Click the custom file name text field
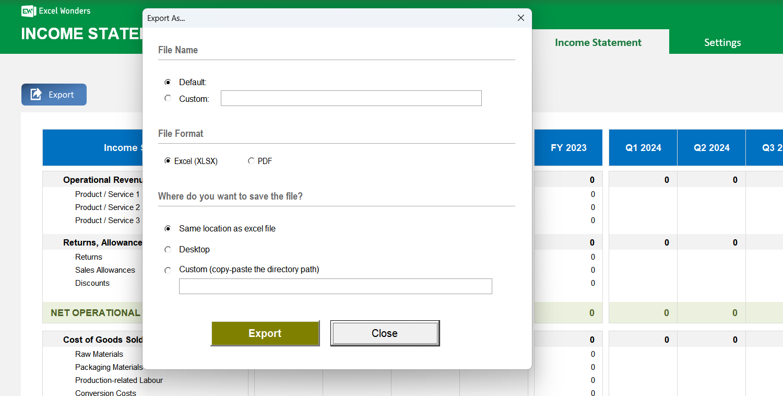Viewport: 783px width, 396px height. (x=351, y=98)
